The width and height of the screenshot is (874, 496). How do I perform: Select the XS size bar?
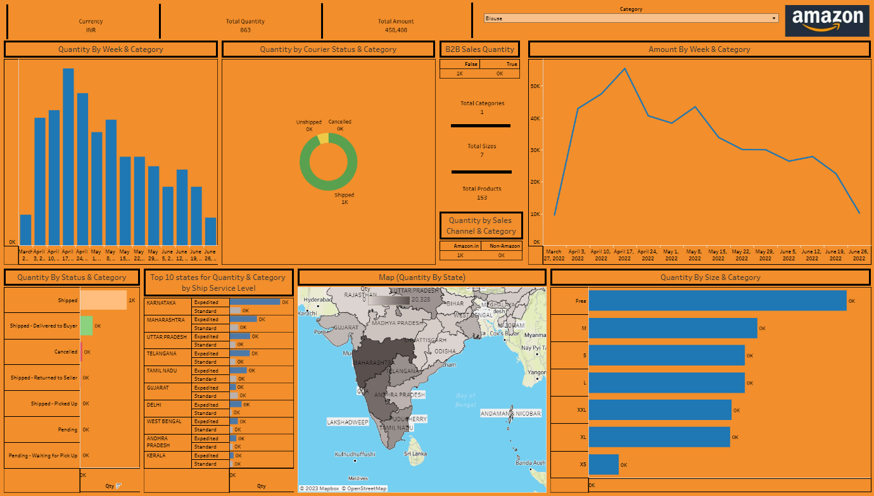coord(603,465)
